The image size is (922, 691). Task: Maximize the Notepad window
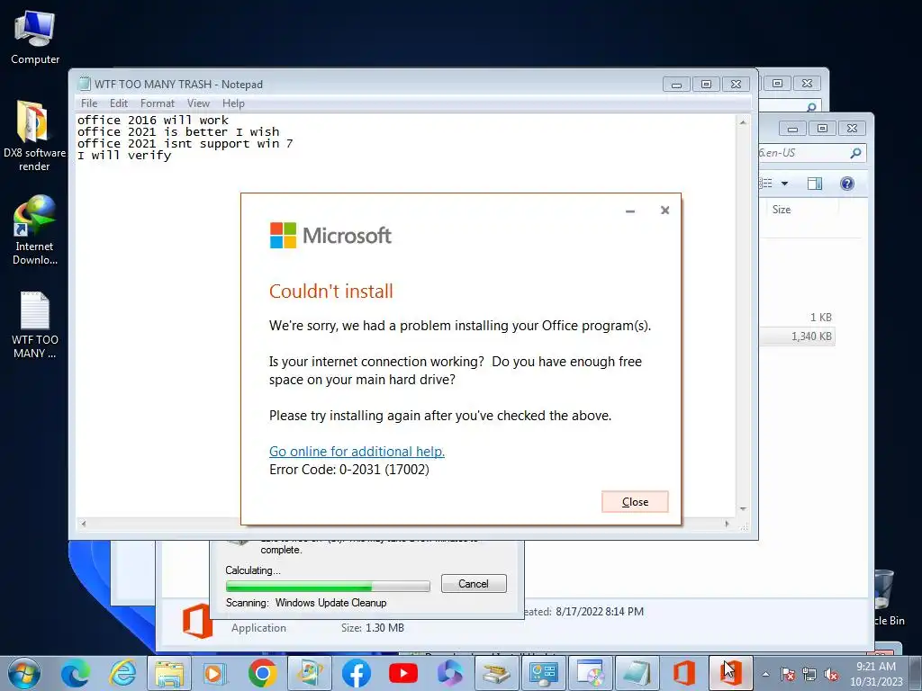point(706,85)
